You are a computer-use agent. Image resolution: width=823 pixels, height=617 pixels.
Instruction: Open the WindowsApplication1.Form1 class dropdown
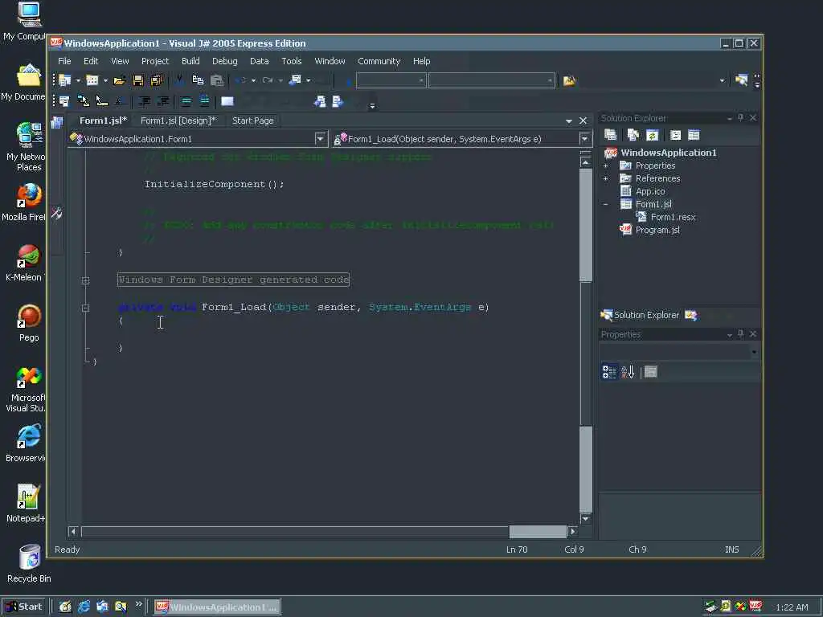(x=320, y=139)
